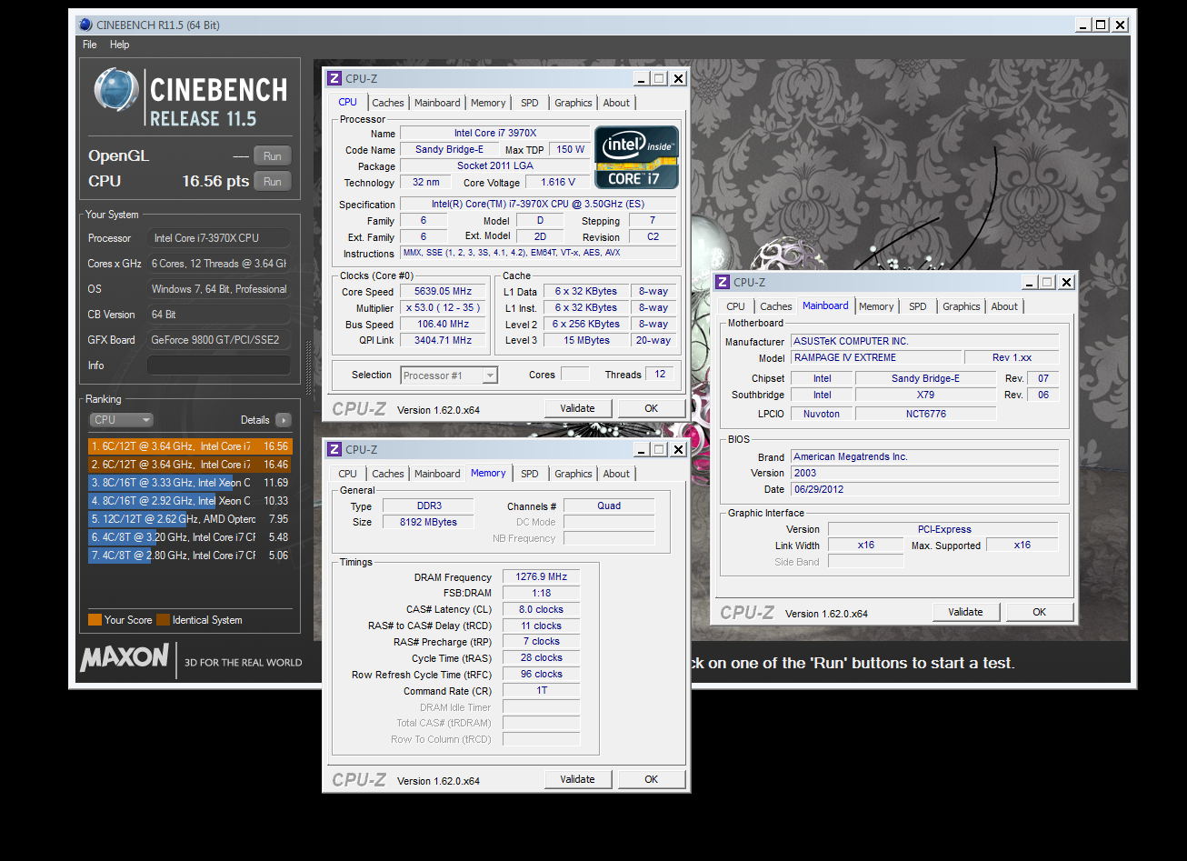
Task: Run the CPU benchmark
Action: (x=272, y=182)
